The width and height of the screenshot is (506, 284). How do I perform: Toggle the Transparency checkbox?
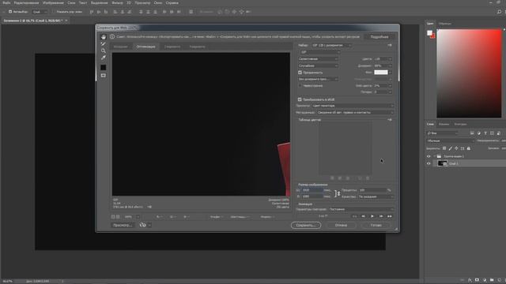click(300, 73)
